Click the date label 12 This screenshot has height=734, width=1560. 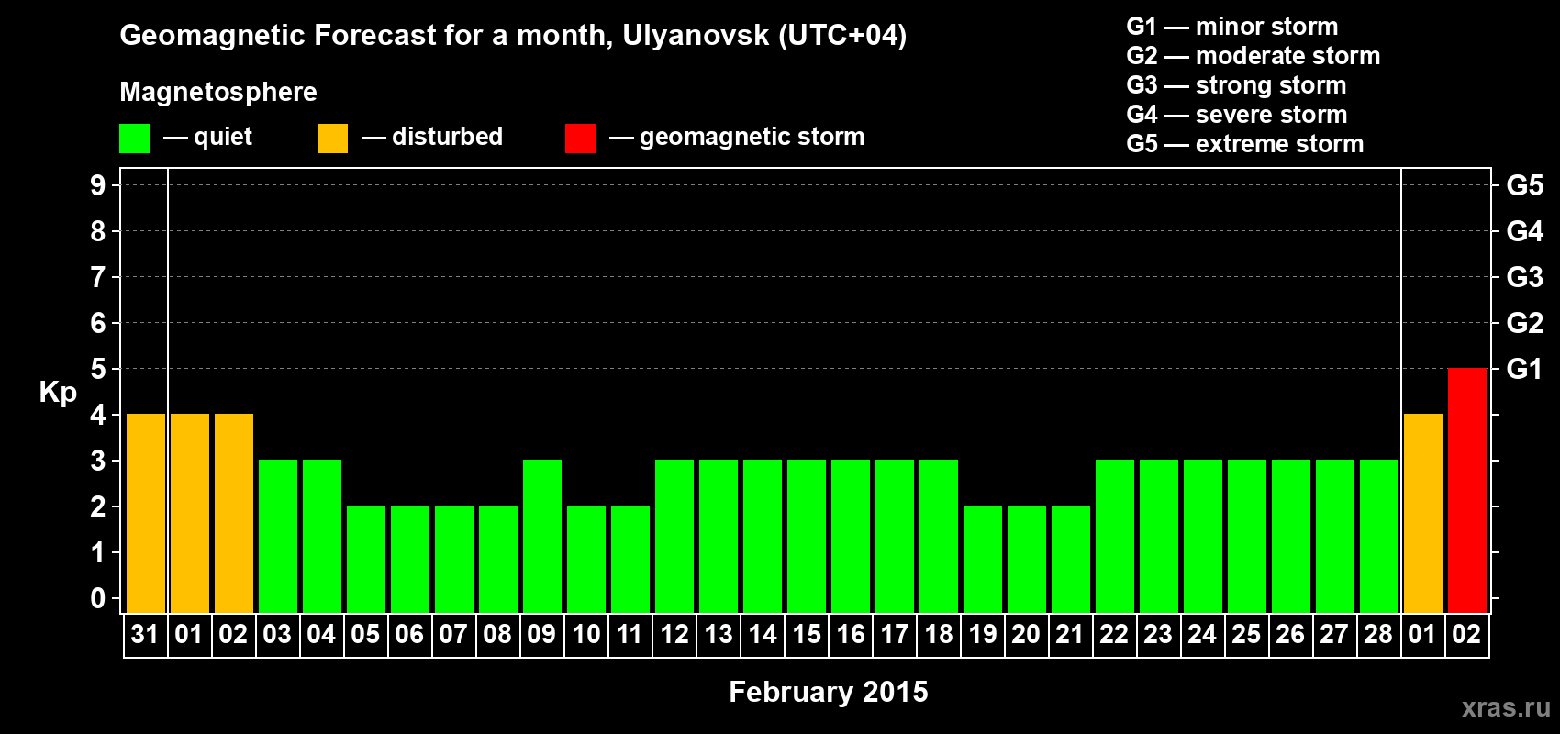point(674,634)
